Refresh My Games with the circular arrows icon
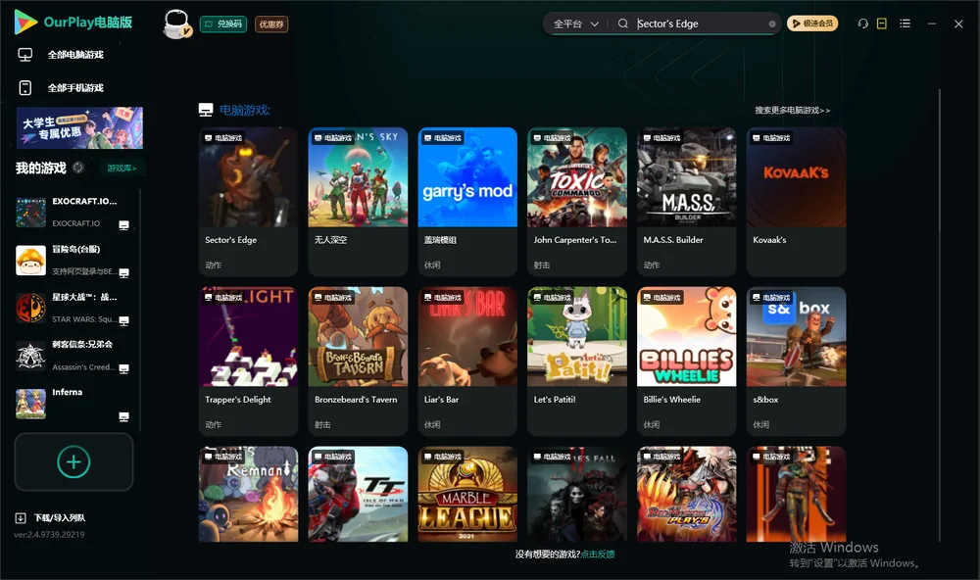The width and height of the screenshot is (980, 580). pos(78,168)
